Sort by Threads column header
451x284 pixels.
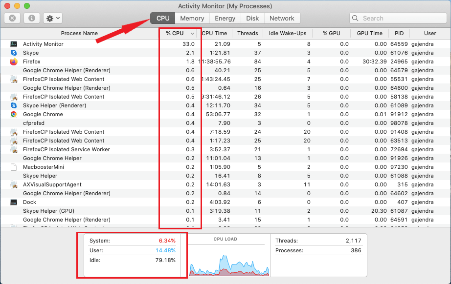pyautogui.click(x=248, y=33)
